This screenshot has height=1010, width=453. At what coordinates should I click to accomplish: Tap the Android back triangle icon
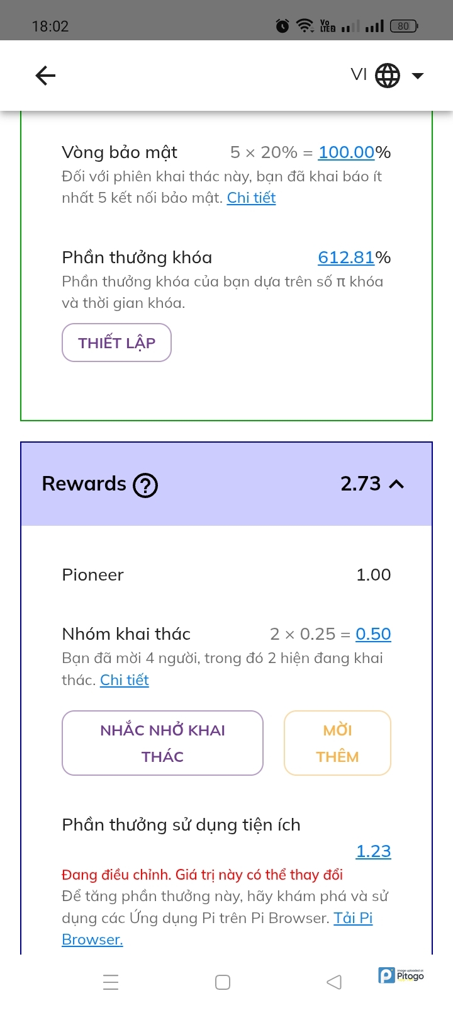click(334, 982)
